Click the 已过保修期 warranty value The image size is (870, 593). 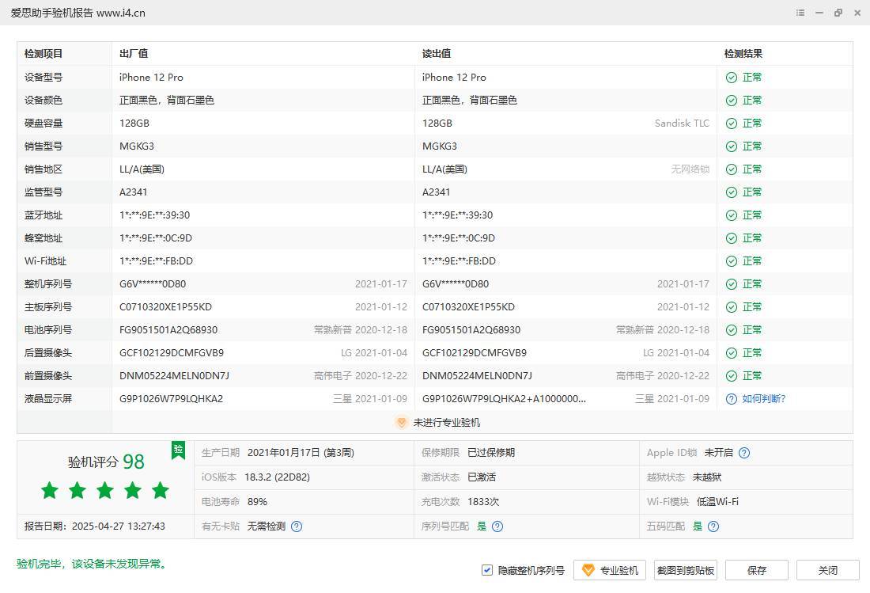click(491, 453)
